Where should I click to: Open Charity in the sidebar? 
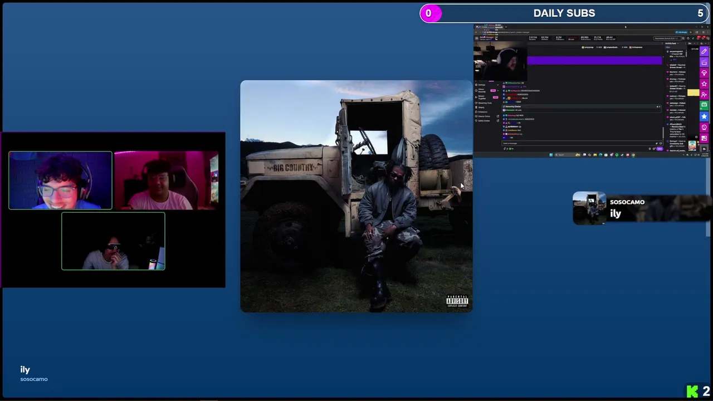coord(482,107)
